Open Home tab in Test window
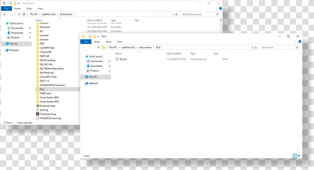Image resolution: width=314 pixels, height=170 pixels. (97, 41)
